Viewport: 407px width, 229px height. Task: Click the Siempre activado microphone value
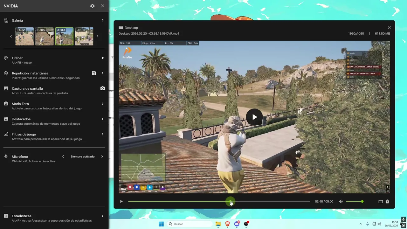click(82, 156)
